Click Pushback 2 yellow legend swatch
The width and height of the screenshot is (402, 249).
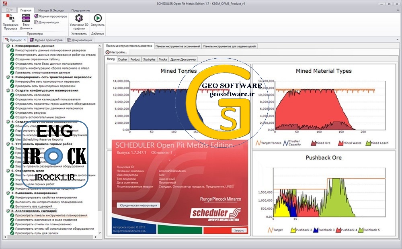(x=293, y=230)
